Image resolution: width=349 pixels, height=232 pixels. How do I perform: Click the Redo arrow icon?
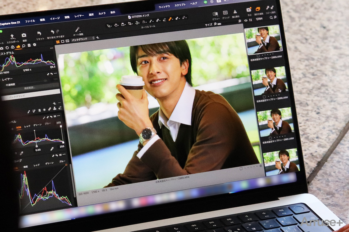click(58, 32)
